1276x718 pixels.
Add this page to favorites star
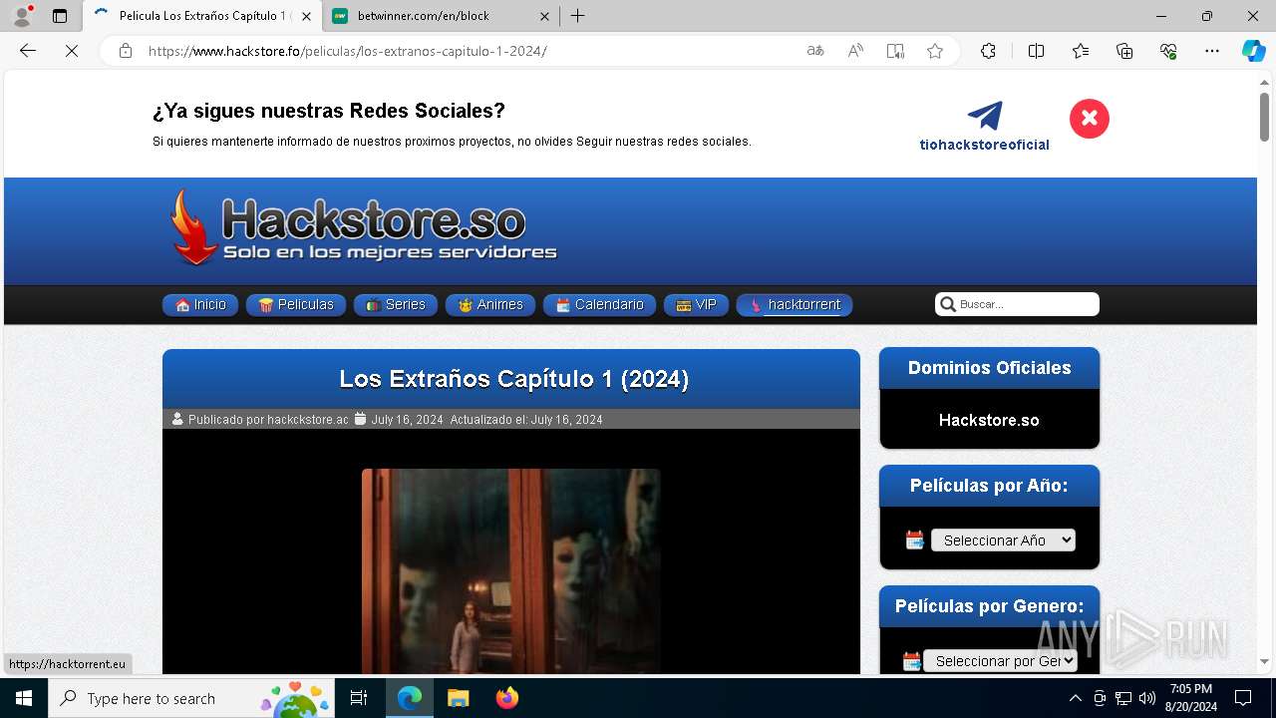click(935, 51)
